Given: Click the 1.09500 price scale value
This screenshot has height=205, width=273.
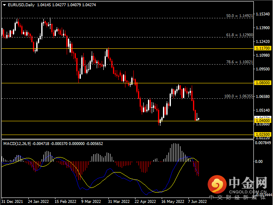Looking at the screenshot, I should point(263,69).
